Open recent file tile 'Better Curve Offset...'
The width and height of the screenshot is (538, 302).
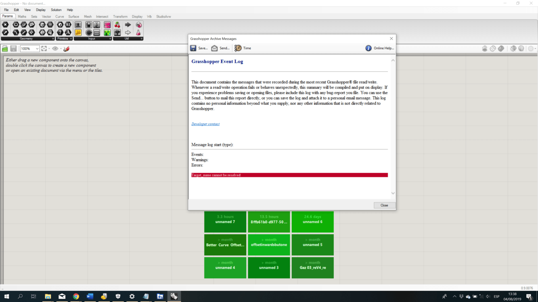tap(225, 245)
